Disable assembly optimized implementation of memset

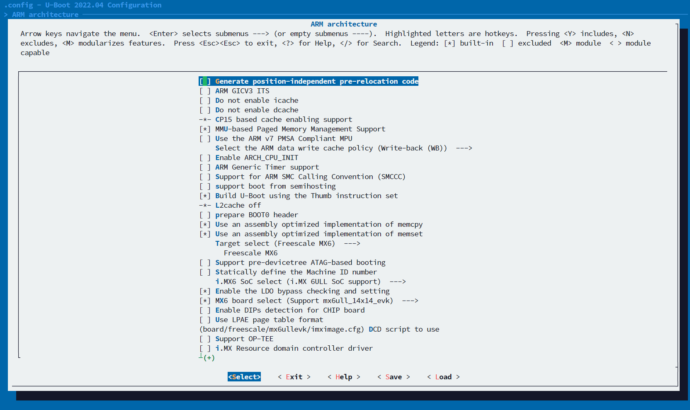coord(311,234)
